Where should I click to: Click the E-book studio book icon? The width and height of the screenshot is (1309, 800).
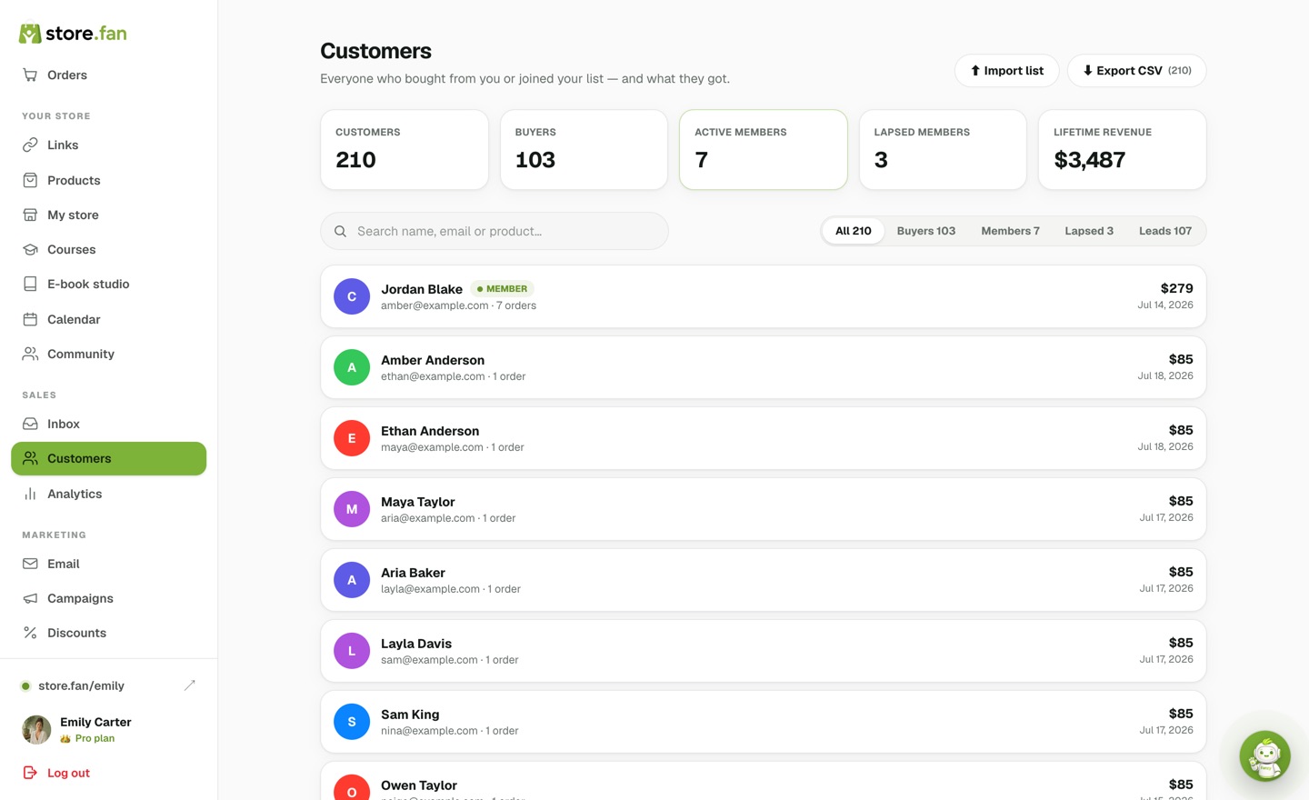pyautogui.click(x=30, y=285)
